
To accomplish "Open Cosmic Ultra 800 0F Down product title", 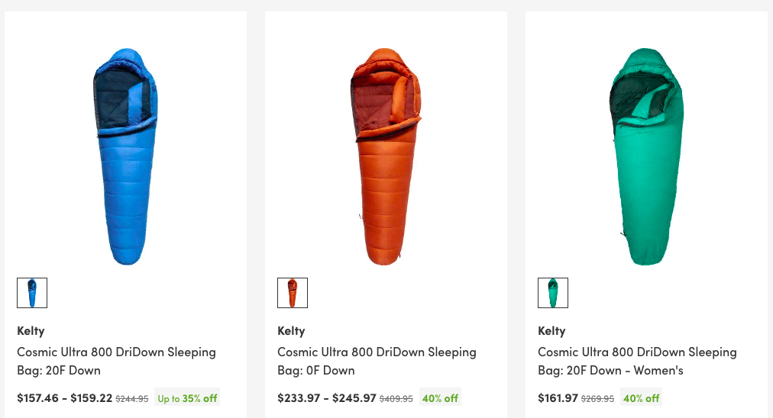I will point(377,361).
